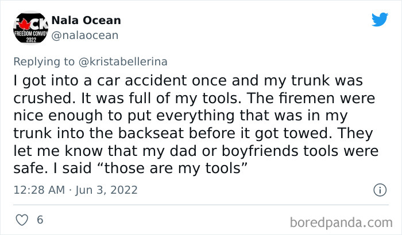This screenshot has width=402, height=235.
Task: Like the tweet with the heart icon
Action: (21, 220)
